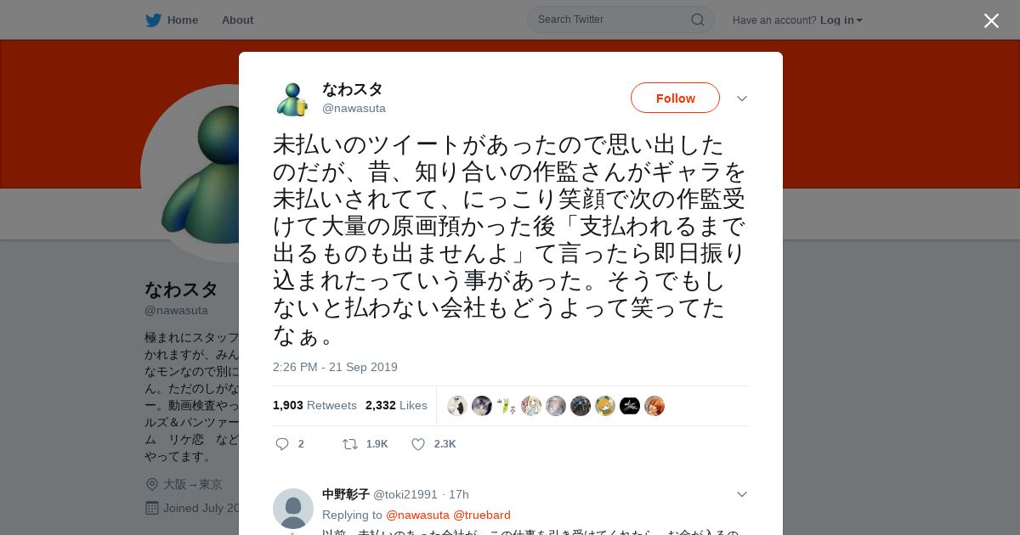The width and height of the screenshot is (1020, 535).
Task: Click the Twitter bird Home icon
Action: [153, 20]
